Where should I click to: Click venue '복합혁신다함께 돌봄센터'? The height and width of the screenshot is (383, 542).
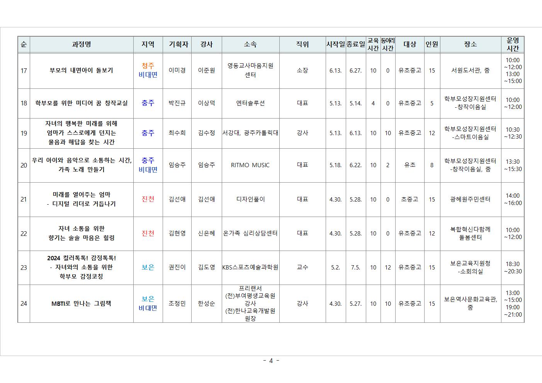[471, 233]
